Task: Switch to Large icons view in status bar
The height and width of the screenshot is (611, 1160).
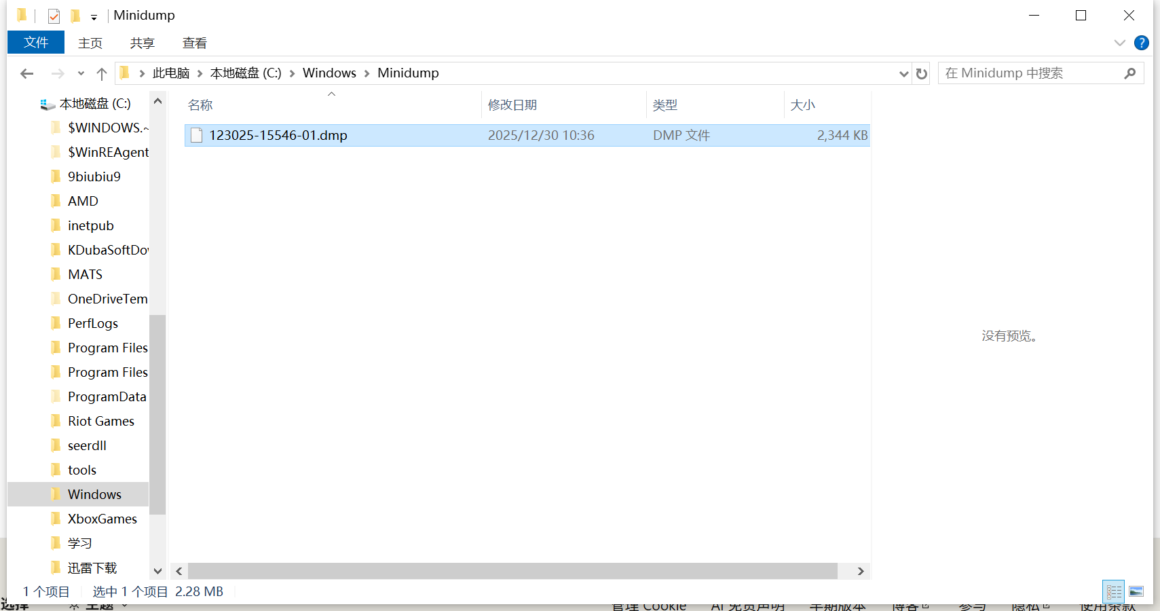Action: (1136, 592)
